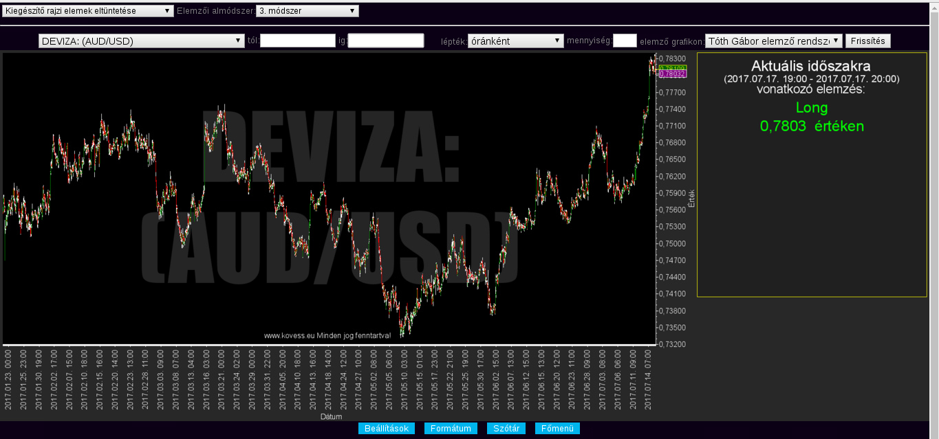The height and width of the screenshot is (439, 939).
Task: Focus the 'mennyiség' quantity input box
Action: coord(625,41)
